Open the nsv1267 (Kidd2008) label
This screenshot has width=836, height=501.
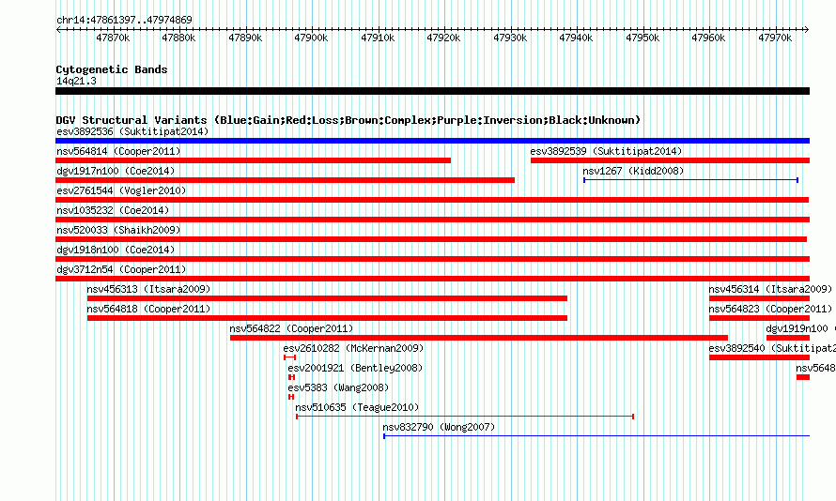point(633,171)
